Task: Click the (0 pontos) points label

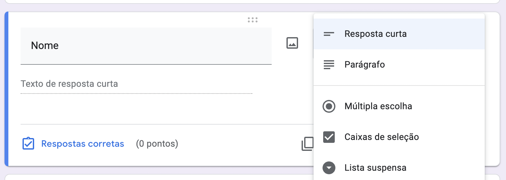Action: [x=157, y=144]
